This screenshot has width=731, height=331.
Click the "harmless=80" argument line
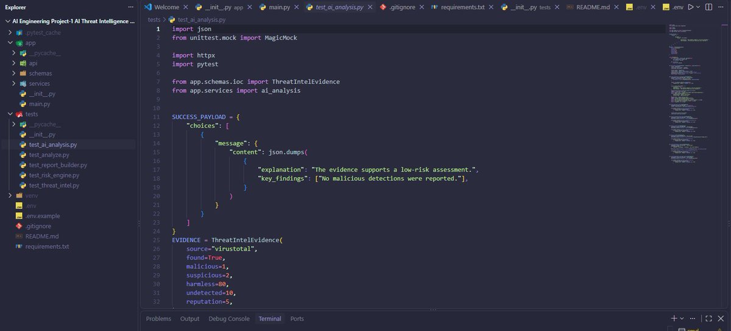tap(208, 284)
